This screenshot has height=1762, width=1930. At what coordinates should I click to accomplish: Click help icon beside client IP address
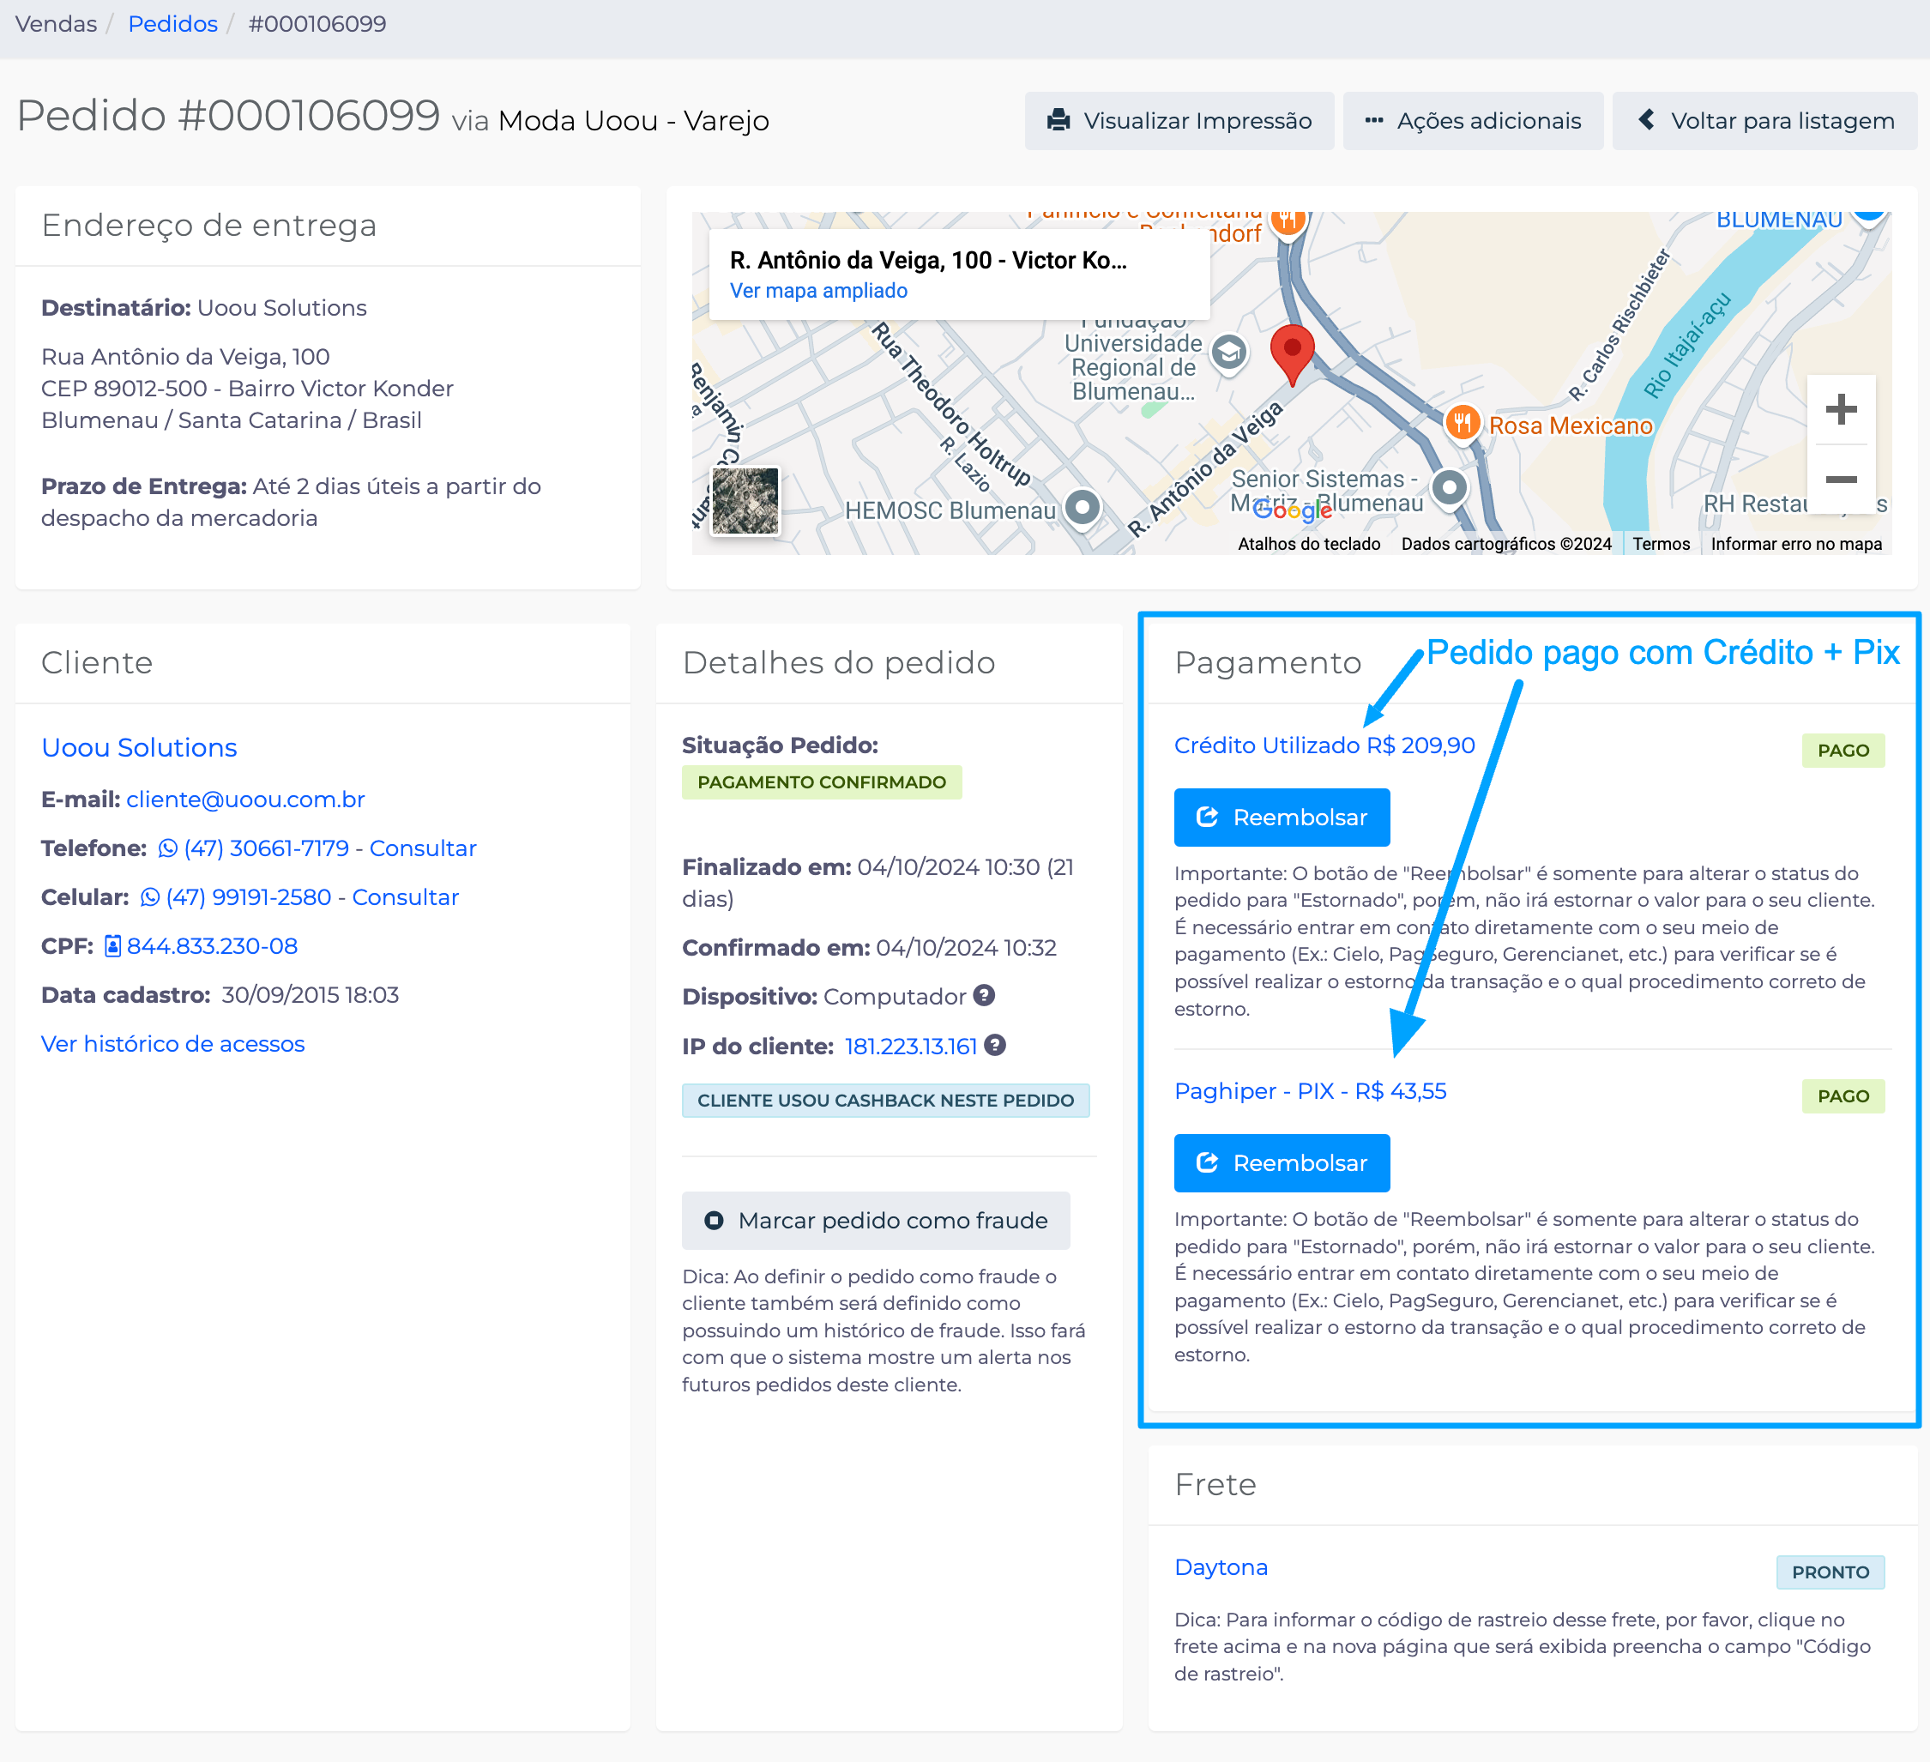pyautogui.click(x=995, y=1045)
